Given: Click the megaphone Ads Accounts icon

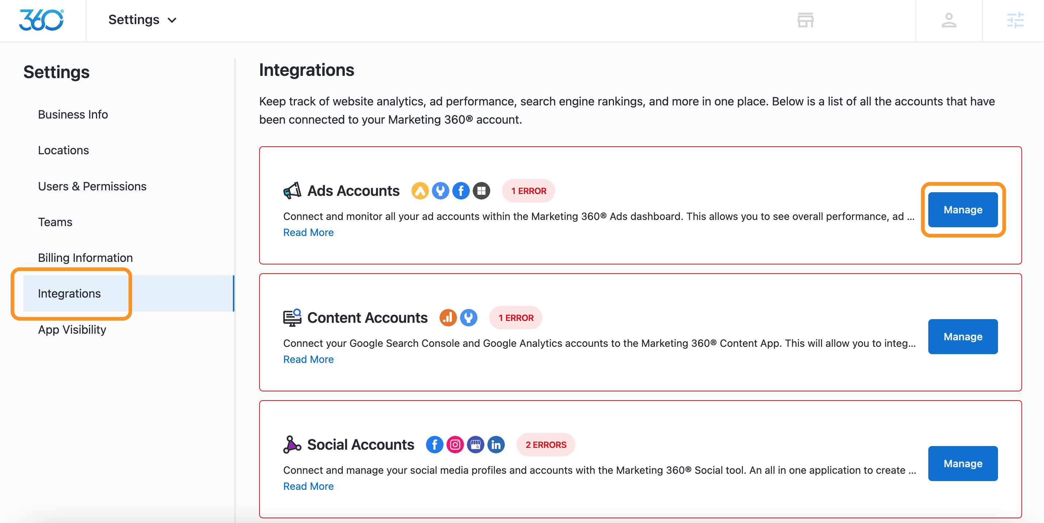Looking at the screenshot, I should tap(292, 191).
